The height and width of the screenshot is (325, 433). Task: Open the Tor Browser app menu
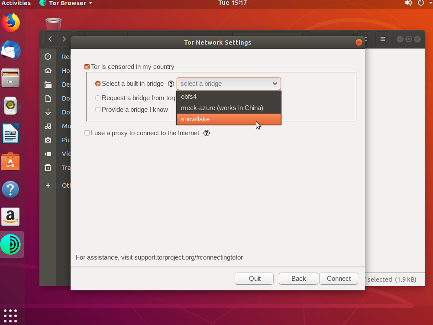(x=66, y=3)
